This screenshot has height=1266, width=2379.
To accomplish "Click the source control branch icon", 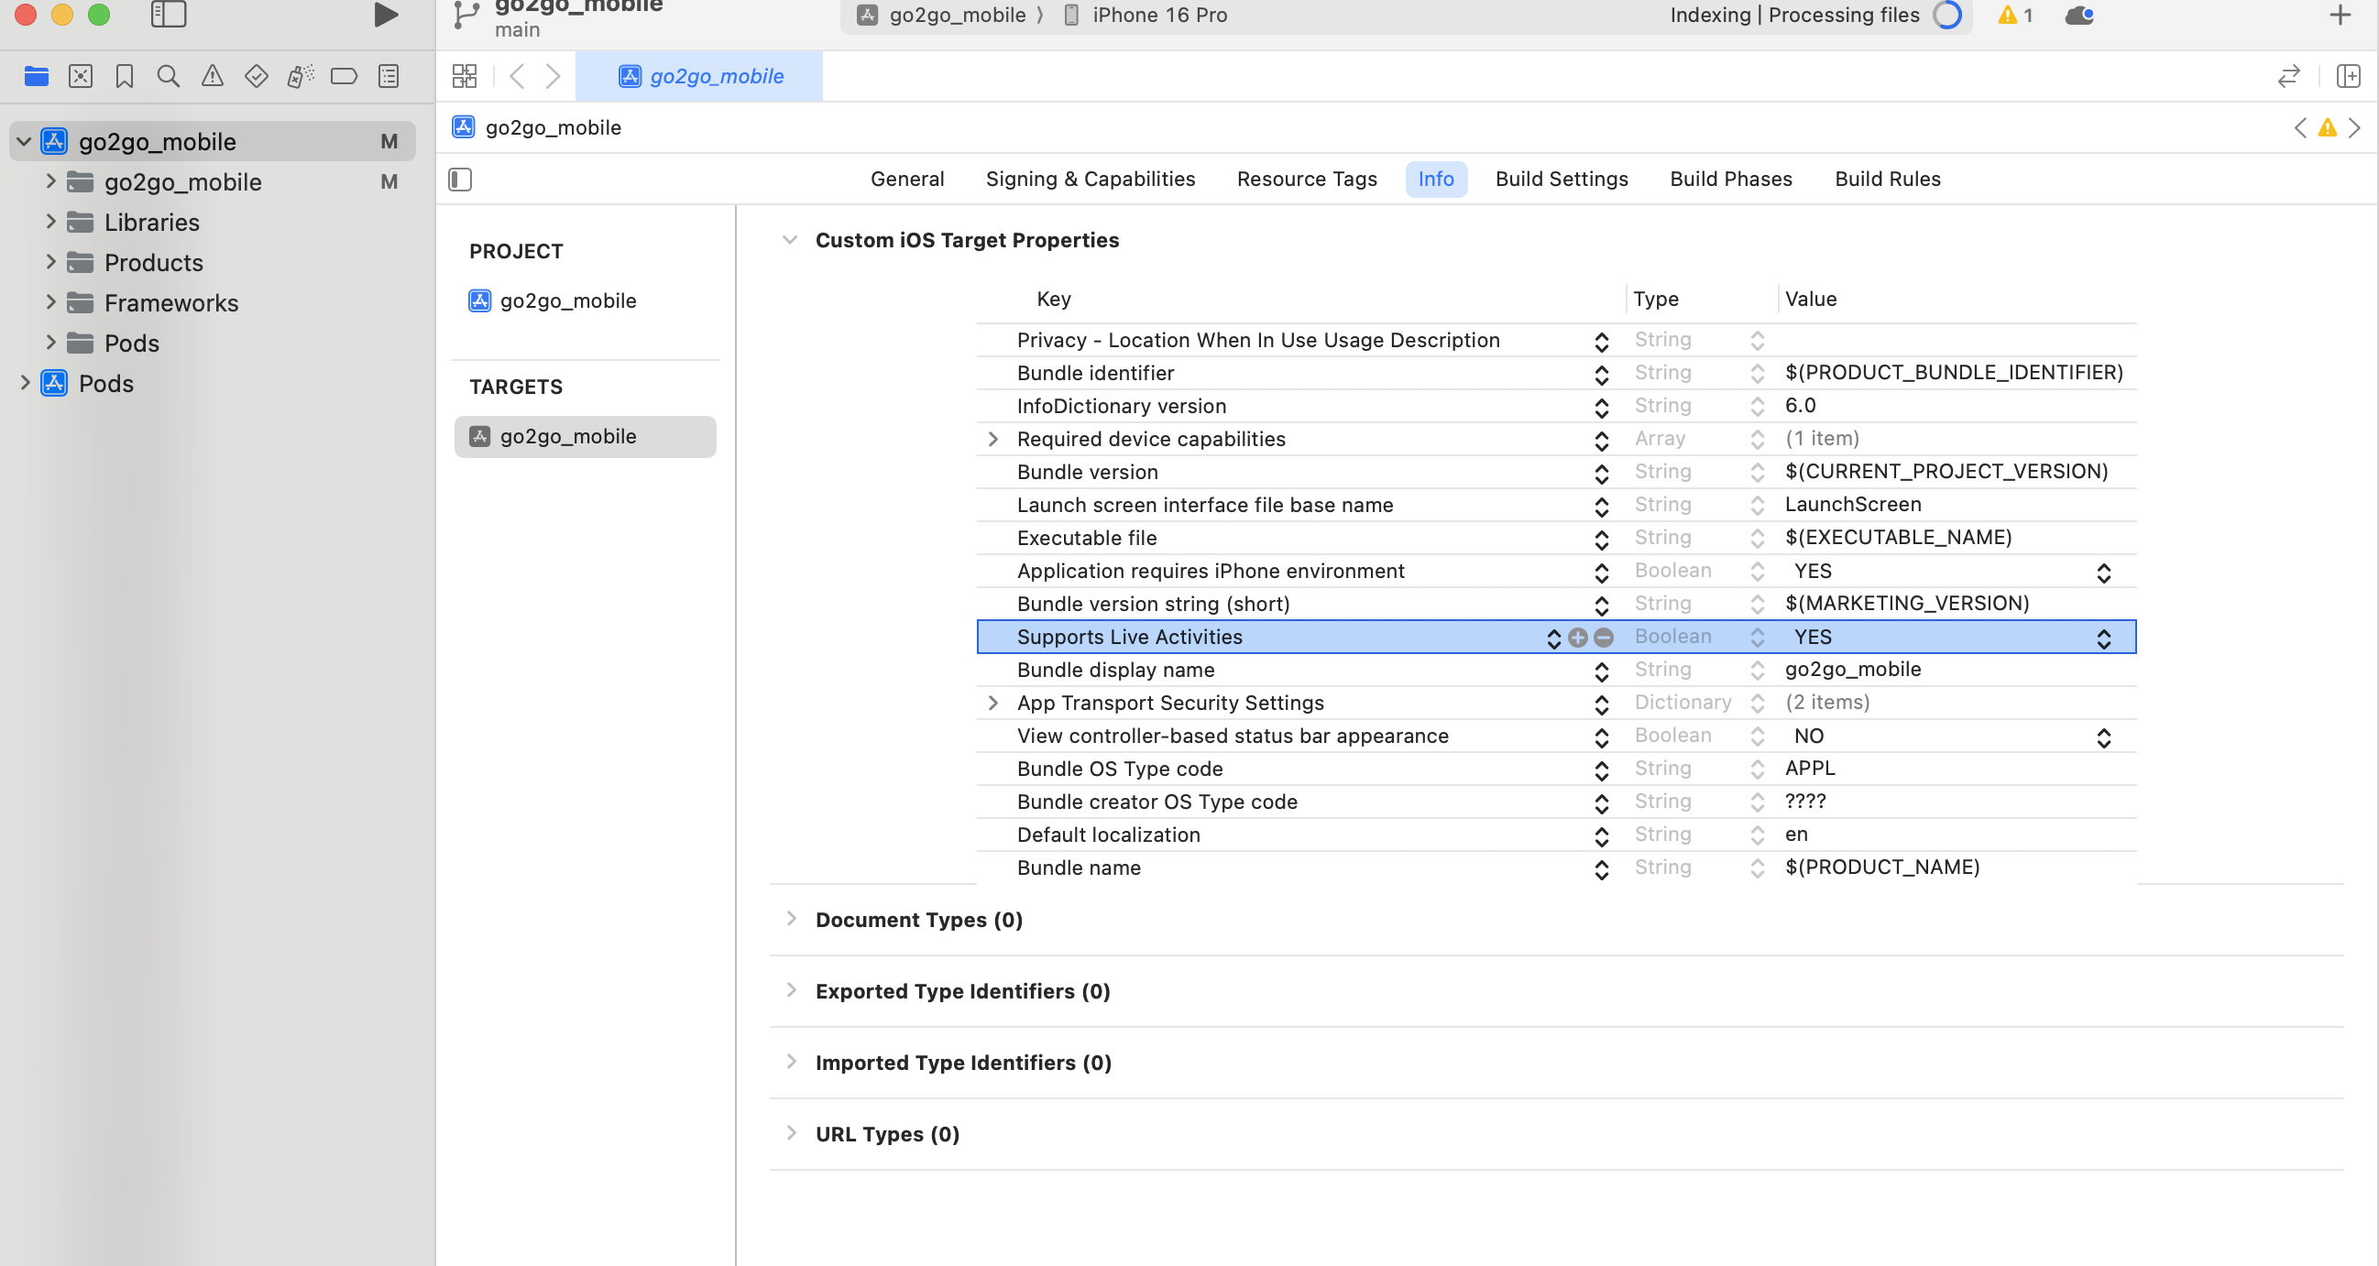I will 466,16.
